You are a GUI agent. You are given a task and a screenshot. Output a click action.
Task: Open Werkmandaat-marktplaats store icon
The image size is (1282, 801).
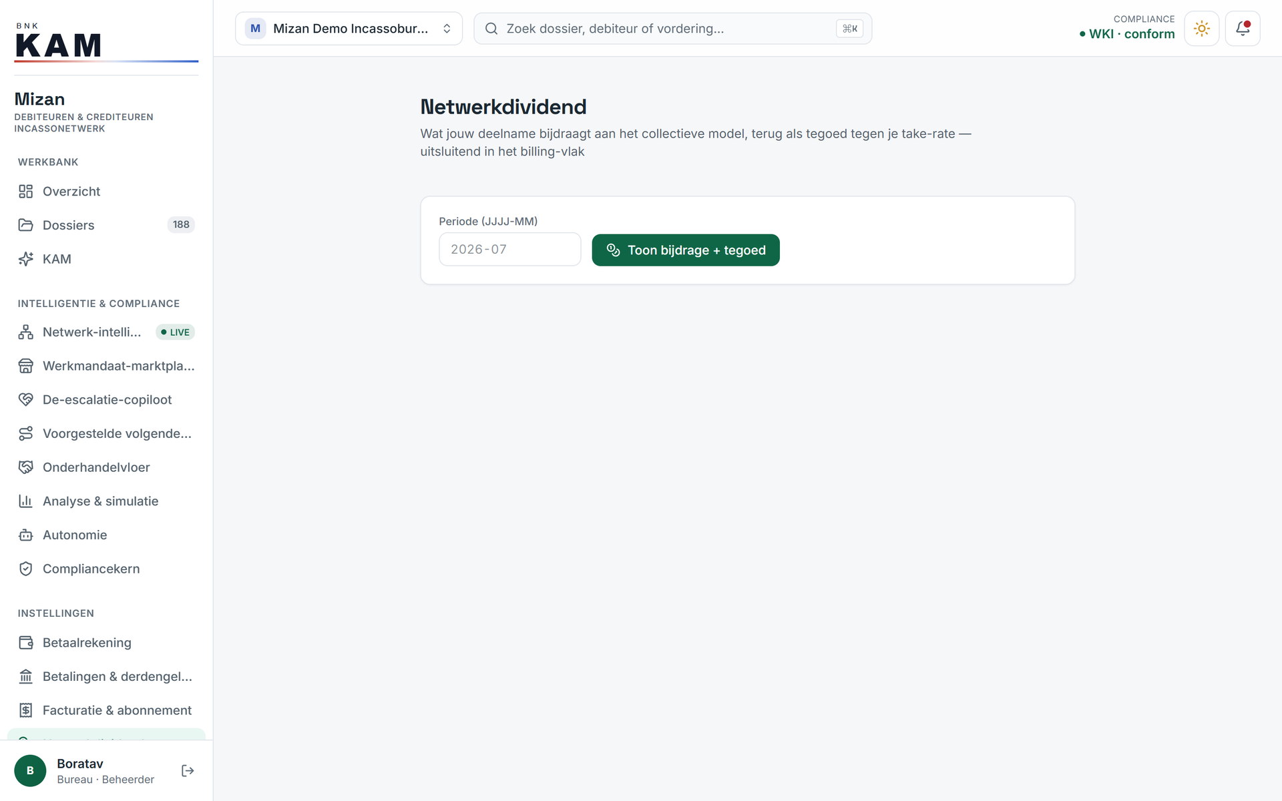point(25,366)
